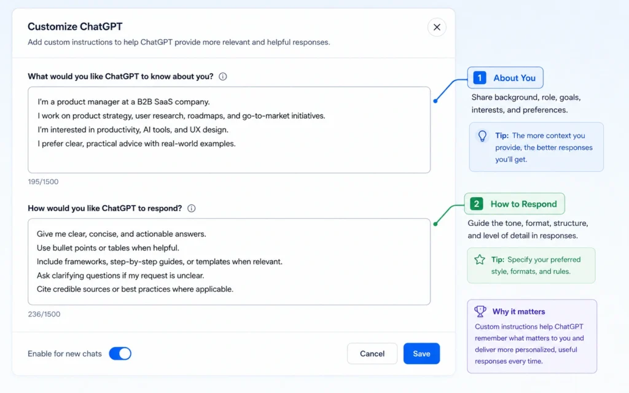The width and height of the screenshot is (629, 393).
Task: Click the line 'I prefer clear, practical advice'
Action: 136,144
